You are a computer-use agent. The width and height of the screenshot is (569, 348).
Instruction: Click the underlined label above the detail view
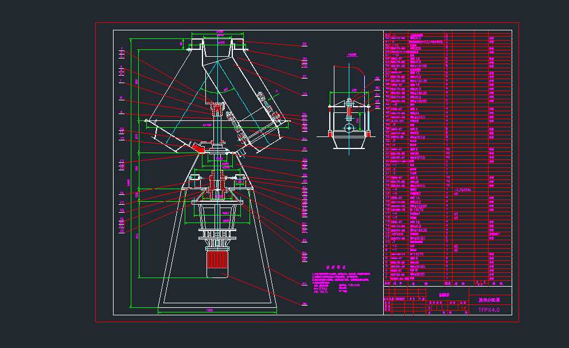coord(352,55)
